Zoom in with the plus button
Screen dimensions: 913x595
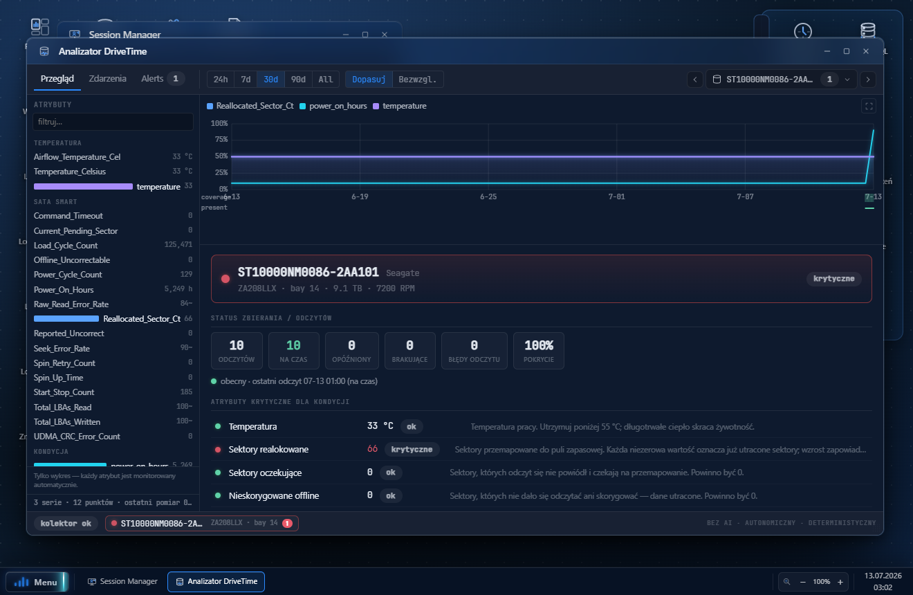point(840,582)
